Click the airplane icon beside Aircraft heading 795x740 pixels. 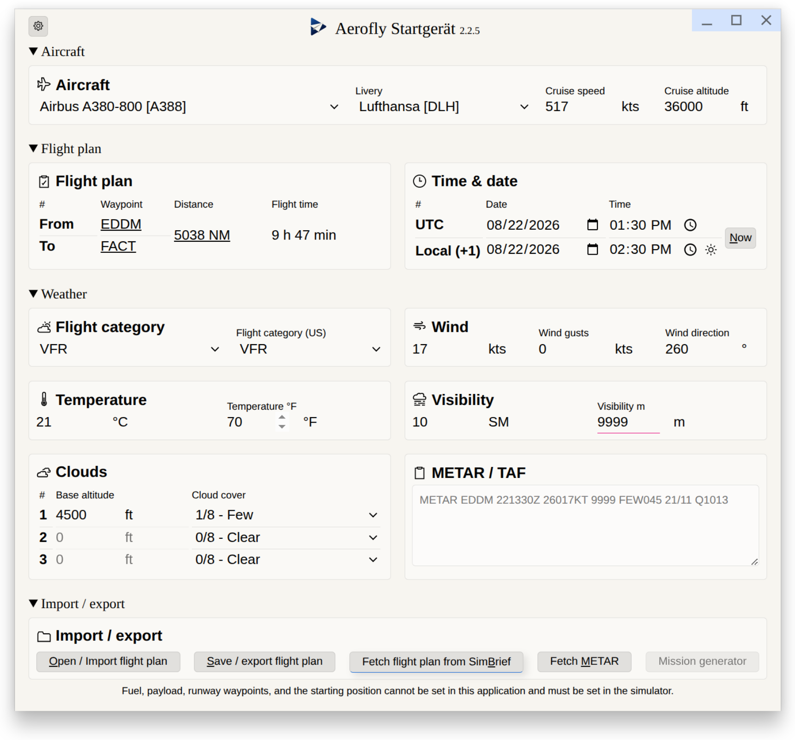(44, 84)
